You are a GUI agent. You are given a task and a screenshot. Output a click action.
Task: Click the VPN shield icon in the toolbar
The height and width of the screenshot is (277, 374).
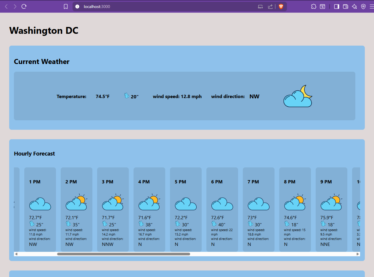363,7
